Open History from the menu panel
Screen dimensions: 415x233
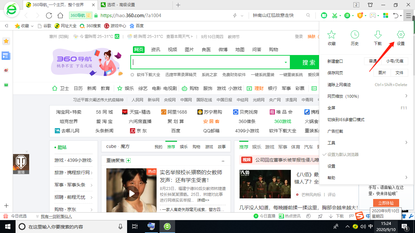354,38
